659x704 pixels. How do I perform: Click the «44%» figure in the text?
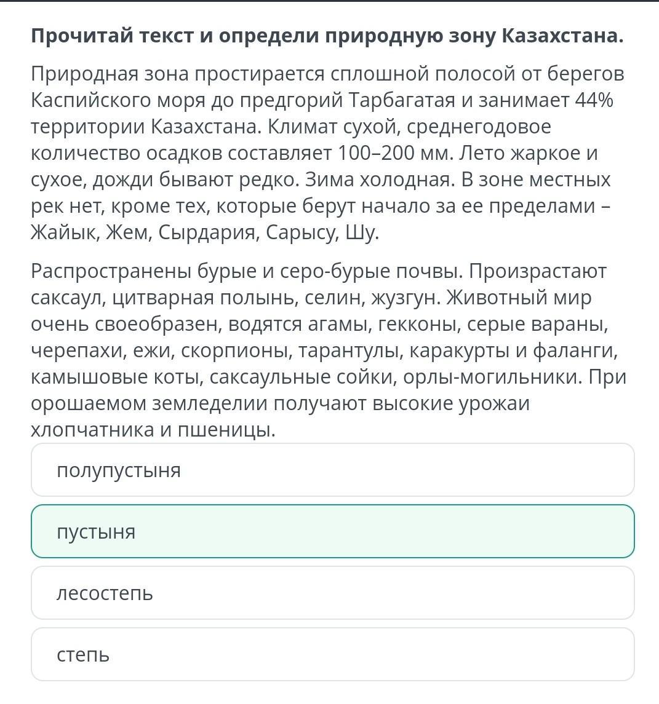point(594,100)
